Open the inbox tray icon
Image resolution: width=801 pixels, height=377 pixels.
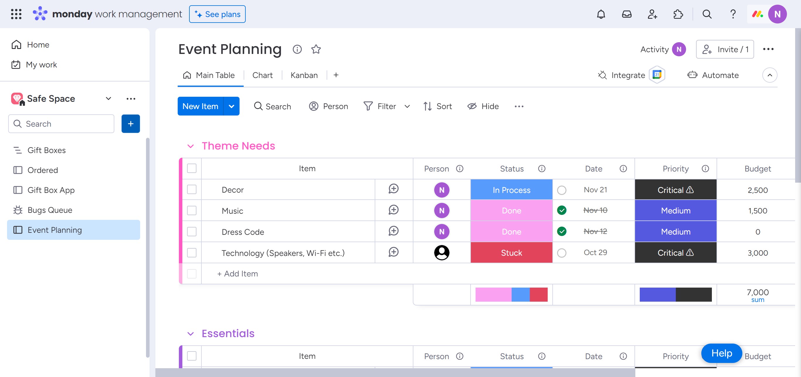(x=626, y=14)
